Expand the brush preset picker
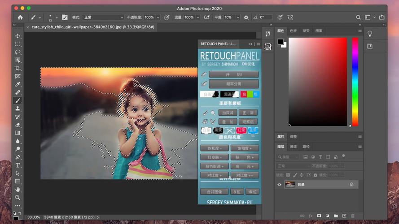Viewport: 399px width, 224px height. coord(57,17)
